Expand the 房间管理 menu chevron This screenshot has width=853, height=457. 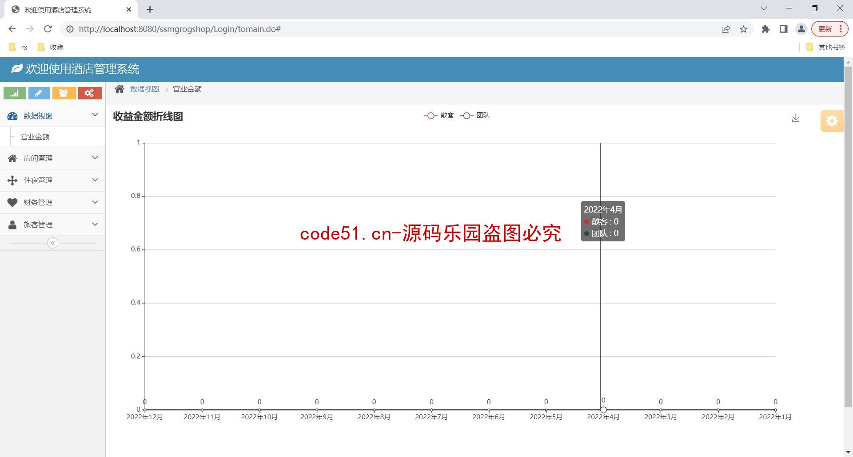coord(95,158)
